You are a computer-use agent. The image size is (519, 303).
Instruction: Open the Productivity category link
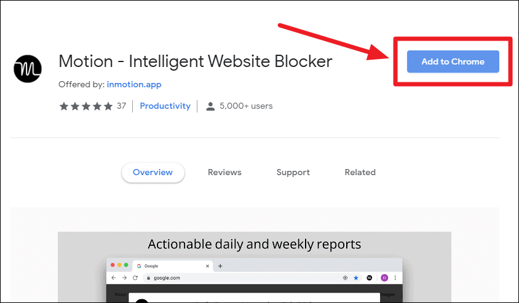pos(165,106)
